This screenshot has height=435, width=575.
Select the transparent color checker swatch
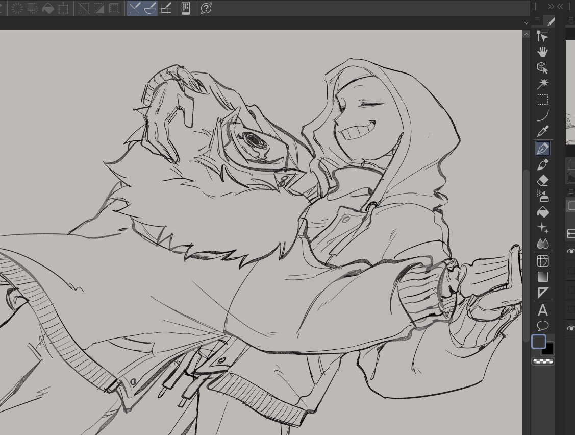click(543, 361)
